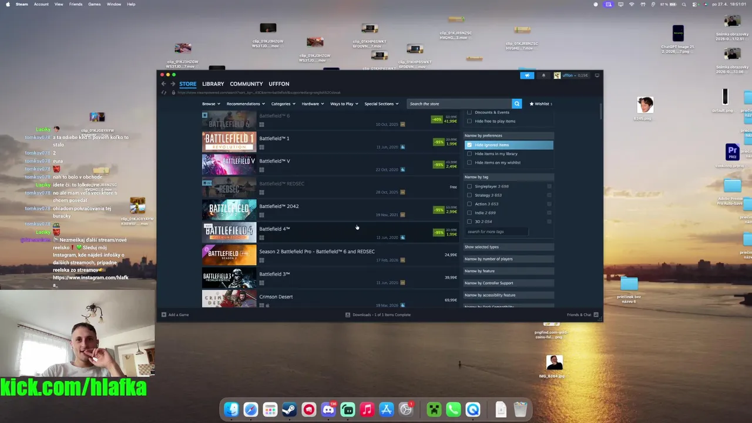Open Steam announcements megaphone button

[x=527, y=75]
